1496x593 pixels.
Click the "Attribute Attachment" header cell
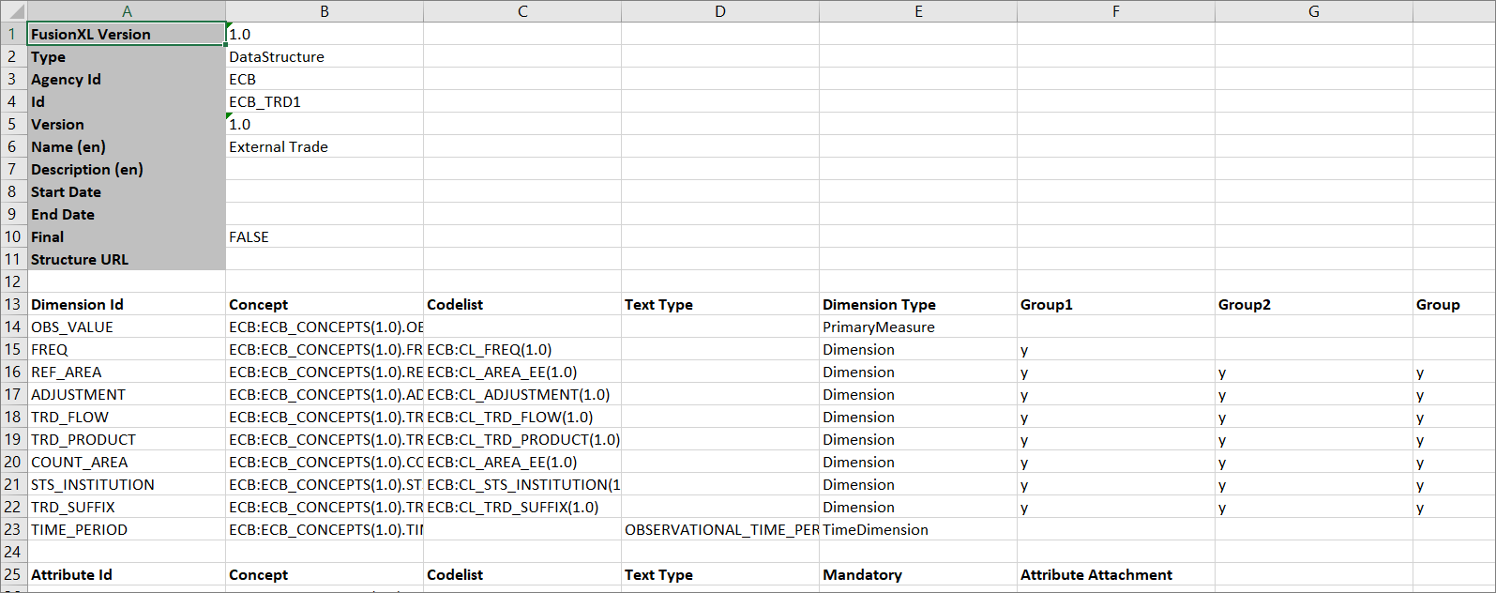tap(1115, 575)
